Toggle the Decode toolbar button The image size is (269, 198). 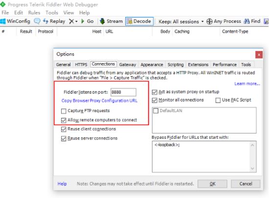click(x=139, y=21)
